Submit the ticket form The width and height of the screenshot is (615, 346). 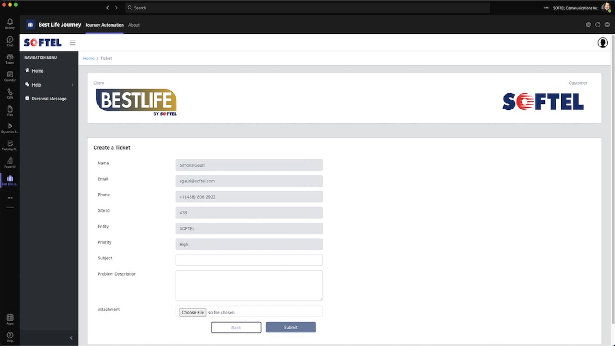290,328
